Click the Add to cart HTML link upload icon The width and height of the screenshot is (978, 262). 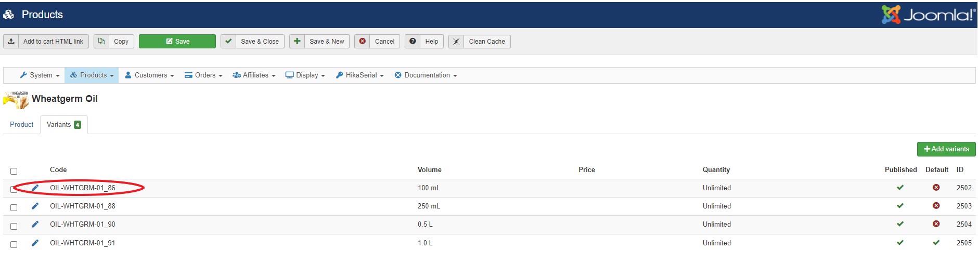pyautogui.click(x=11, y=41)
